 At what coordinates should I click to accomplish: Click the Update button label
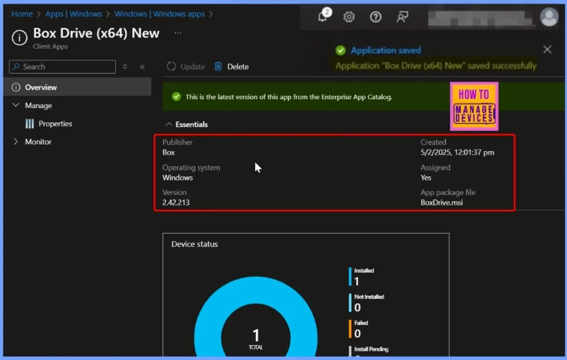point(193,66)
